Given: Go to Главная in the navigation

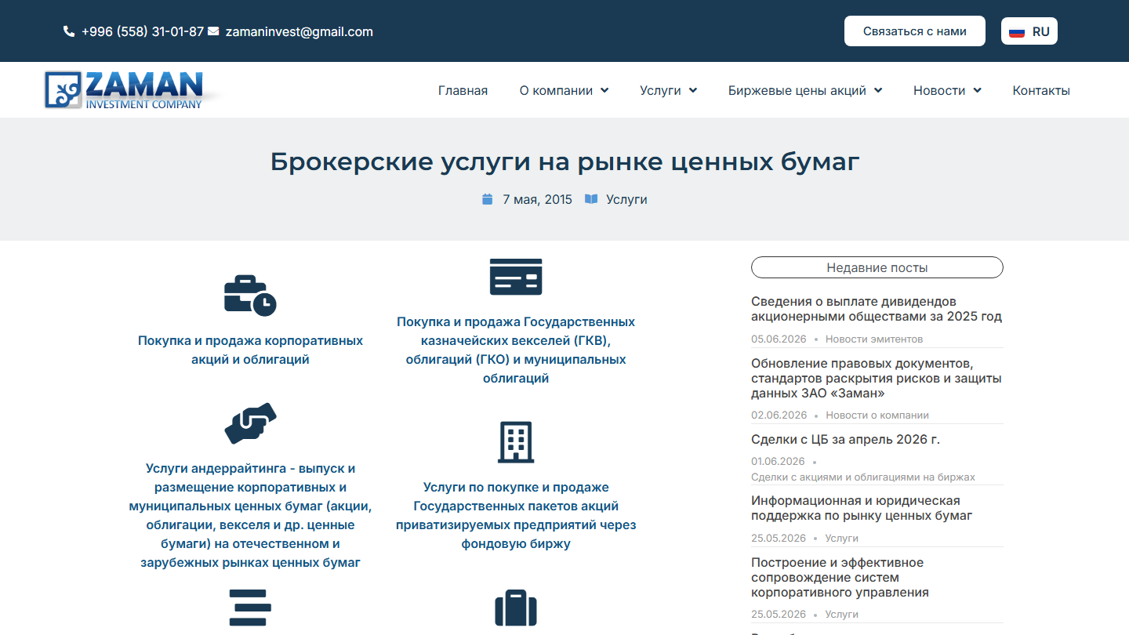Looking at the screenshot, I should [463, 90].
